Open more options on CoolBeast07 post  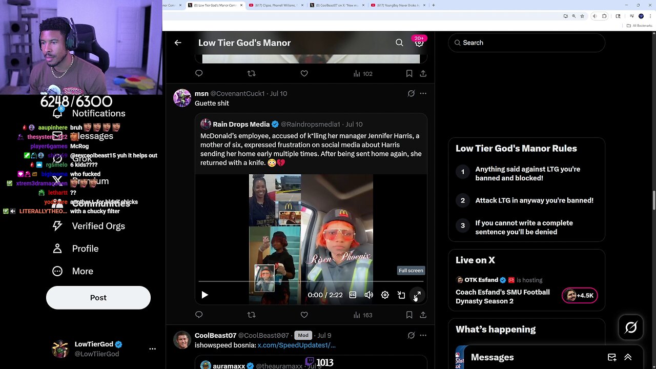[423, 335]
